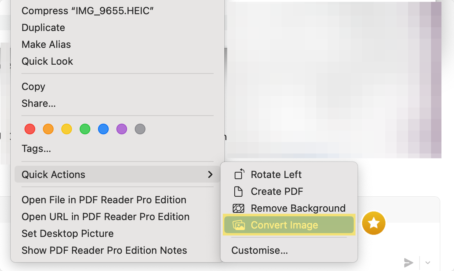Image resolution: width=454 pixels, height=271 pixels.
Task: Click the gold star badge
Action: tap(374, 223)
